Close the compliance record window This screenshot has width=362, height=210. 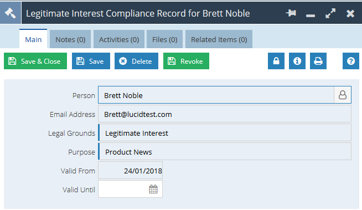[350, 13]
